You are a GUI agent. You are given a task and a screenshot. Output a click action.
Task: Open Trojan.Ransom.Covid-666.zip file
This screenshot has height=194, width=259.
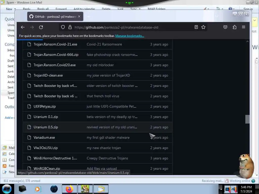pyautogui.click(x=56, y=55)
